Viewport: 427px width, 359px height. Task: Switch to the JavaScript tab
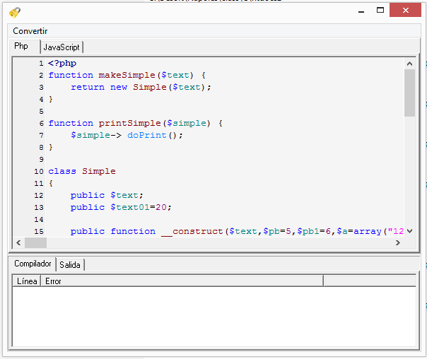(x=62, y=47)
